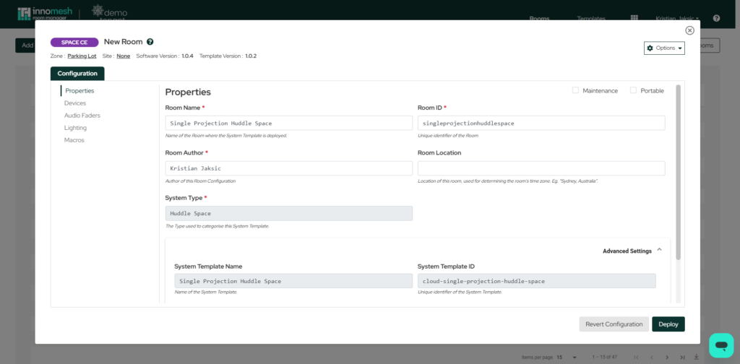
Task: Collapse the Advanced Settings section
Action: (659, 250)
